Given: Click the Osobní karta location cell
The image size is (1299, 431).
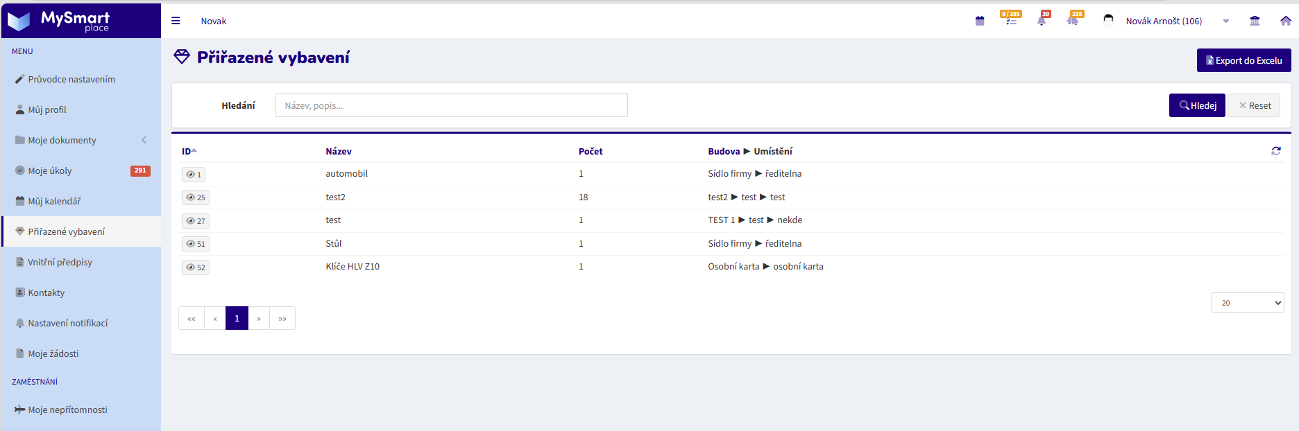Looking at the screenshot, I should (765, 266).
